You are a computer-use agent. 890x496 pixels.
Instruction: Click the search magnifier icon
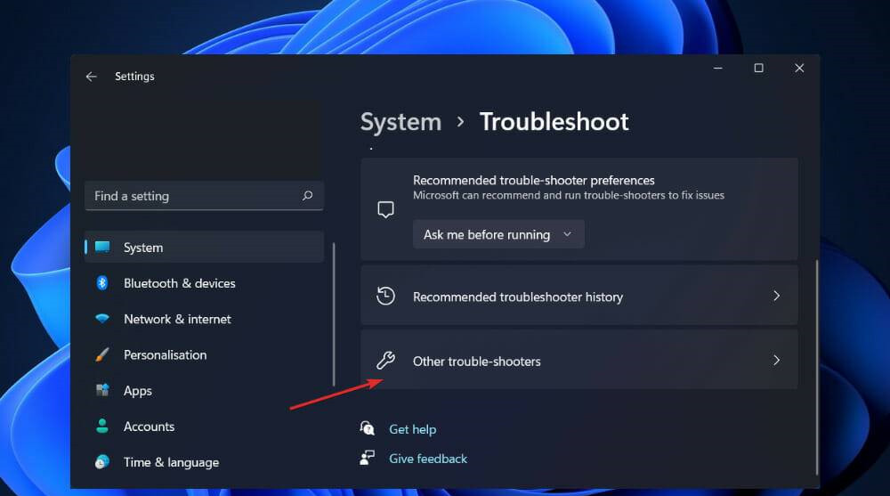(x=307, y=195)
